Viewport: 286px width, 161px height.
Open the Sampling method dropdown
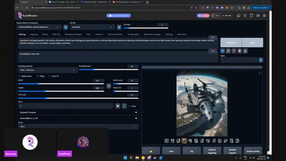point(48,70)
